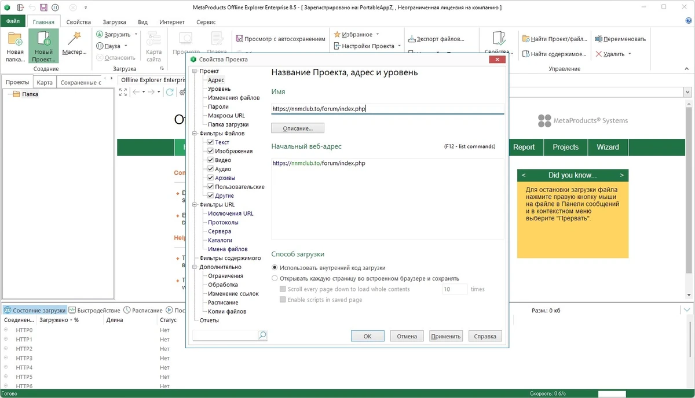Open the Загрузить dropdown arrow
The height and width of the screenshot is (398, 695).
pos(136,34)
